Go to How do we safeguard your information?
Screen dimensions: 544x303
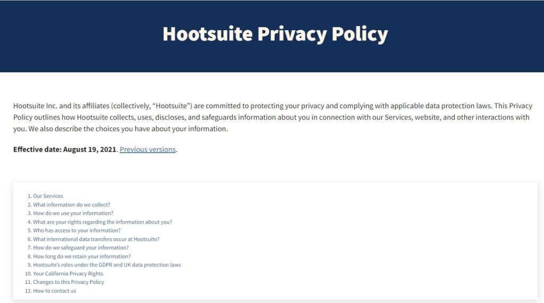[x=81, y=247]
